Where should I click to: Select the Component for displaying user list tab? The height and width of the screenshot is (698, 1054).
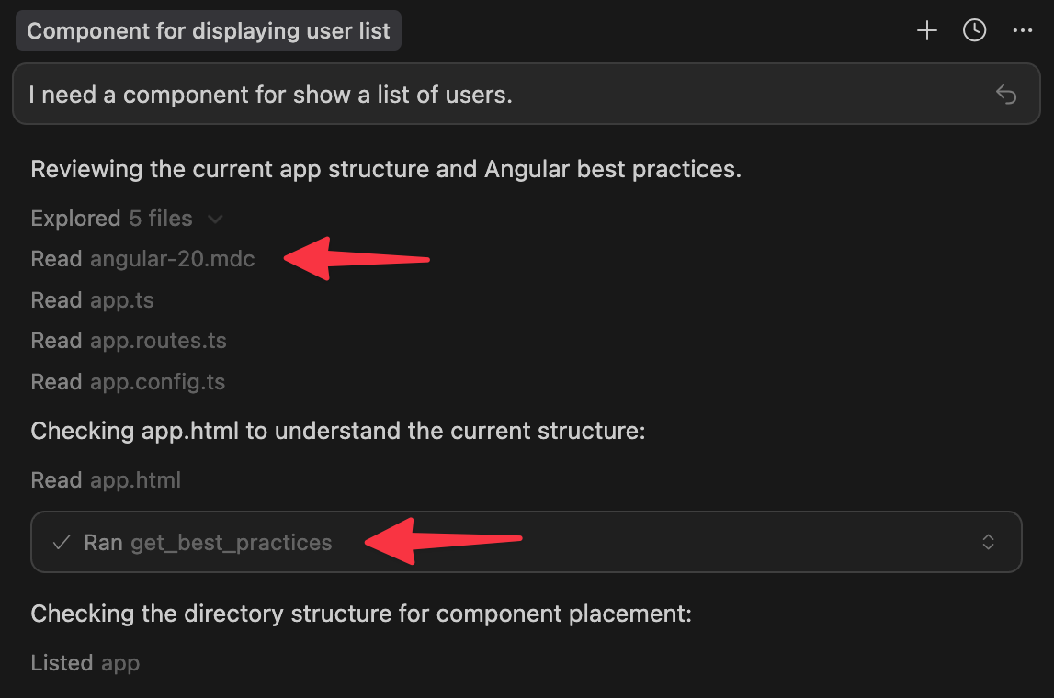(x=209, y=30)
